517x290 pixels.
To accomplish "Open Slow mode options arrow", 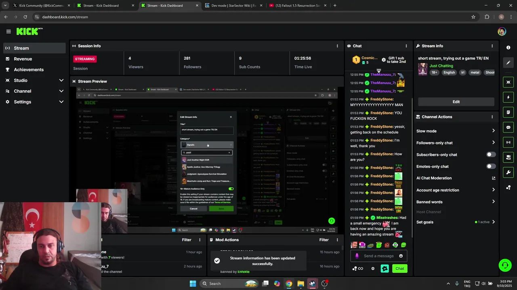I will pyautogui.click(x=493, y=131).
